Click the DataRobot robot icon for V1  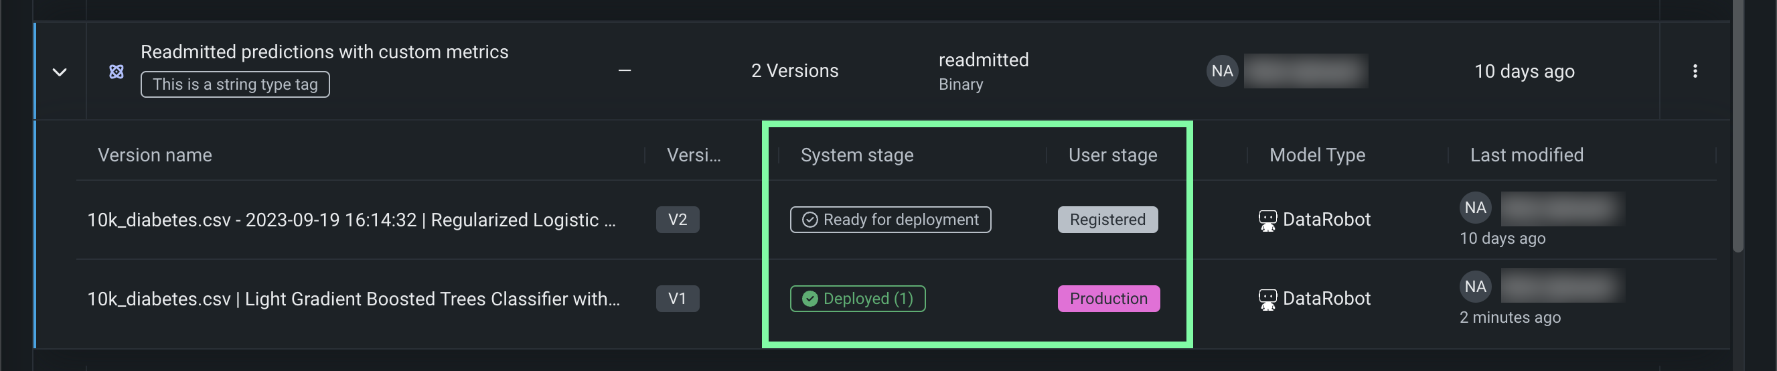1267,299
